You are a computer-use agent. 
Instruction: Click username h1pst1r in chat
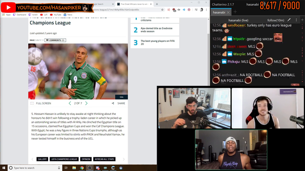point(239,39)
